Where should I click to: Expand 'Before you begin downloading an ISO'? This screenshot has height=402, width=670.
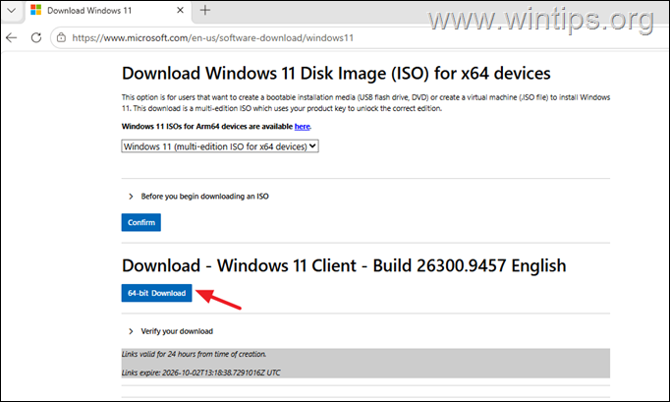tap(199, 197)
